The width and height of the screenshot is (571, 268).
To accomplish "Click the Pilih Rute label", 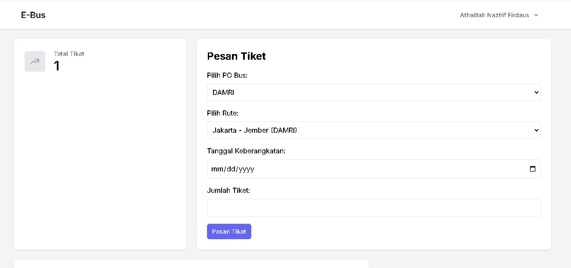I will click(222, 113).
